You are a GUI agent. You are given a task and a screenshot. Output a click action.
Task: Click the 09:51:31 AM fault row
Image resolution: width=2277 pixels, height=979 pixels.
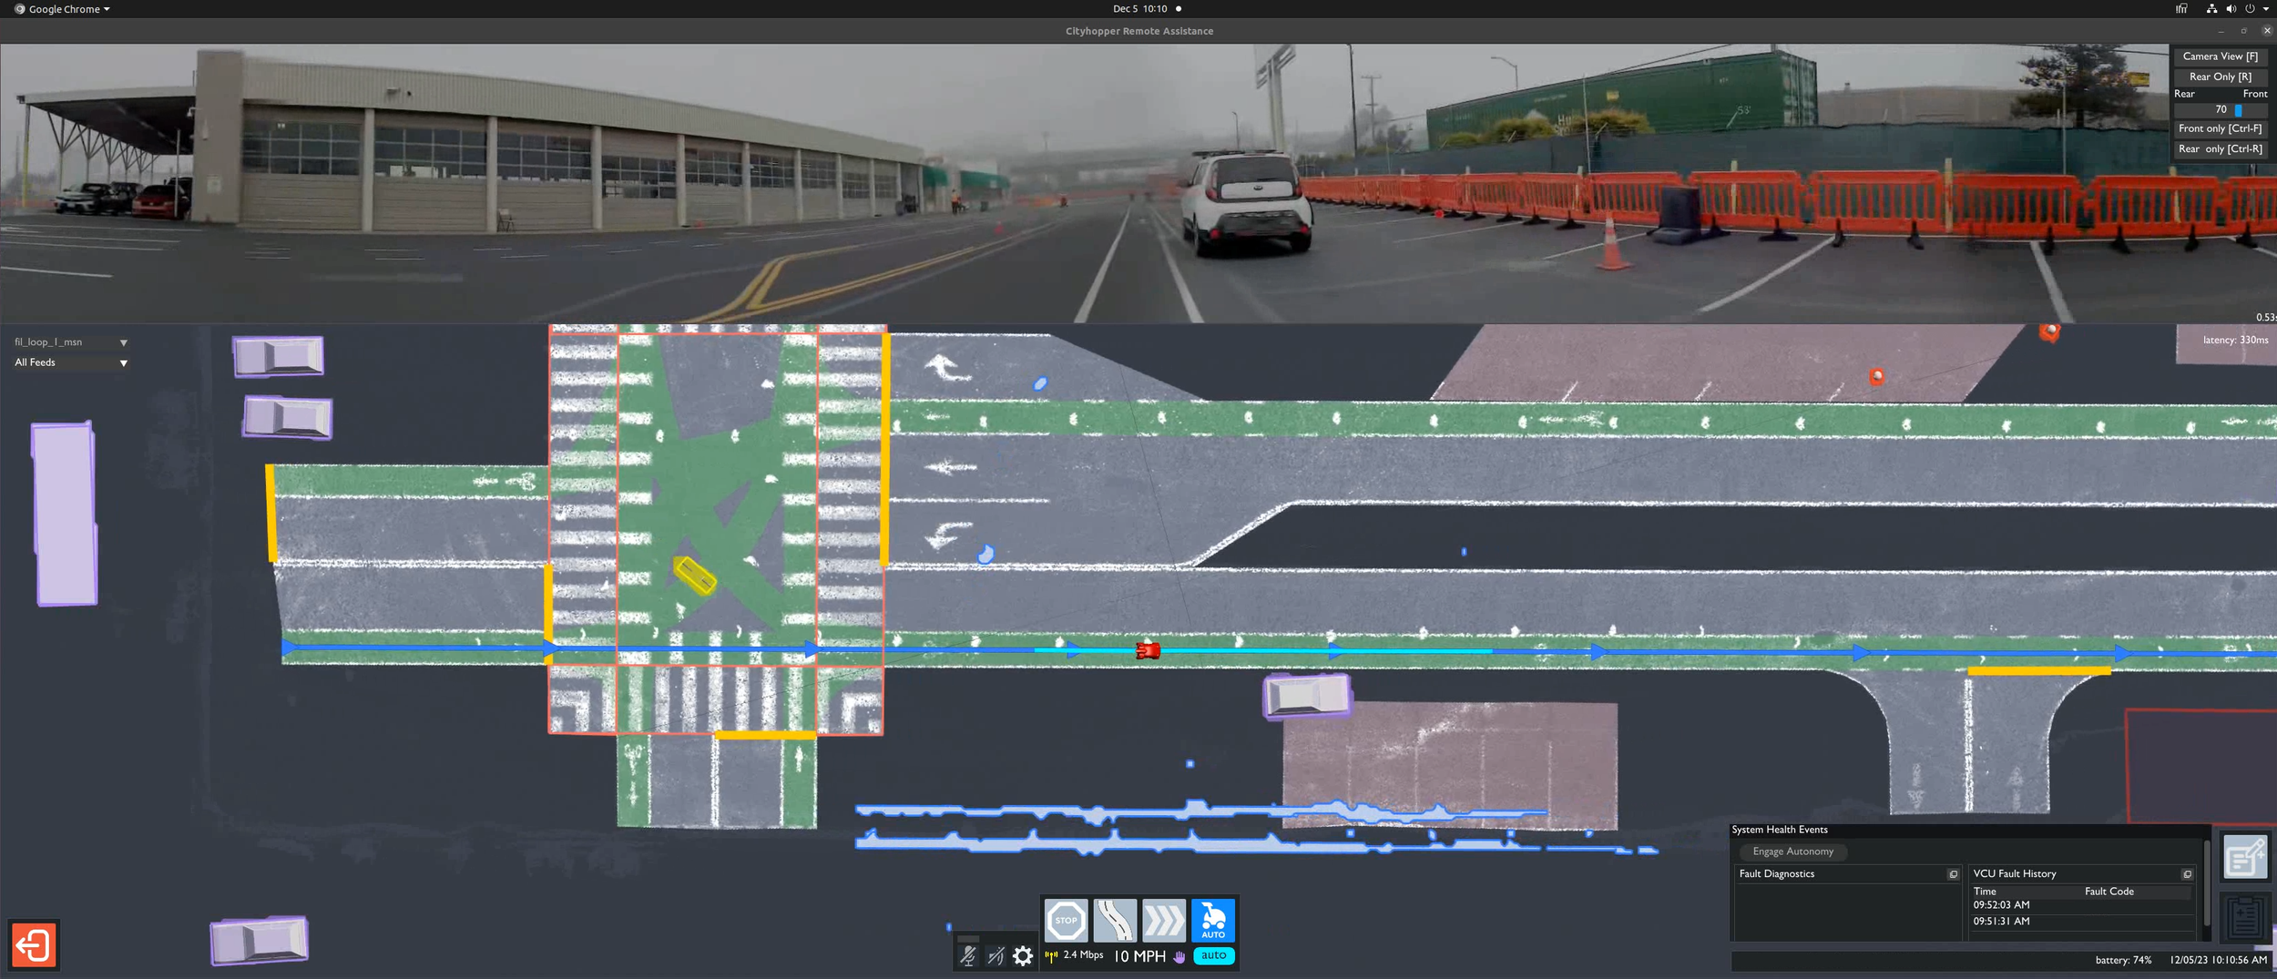coord(2081,922)
